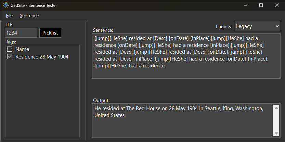Click the ID input field
The width and height of the screenshot is (285, 142).
coord(21,33)
